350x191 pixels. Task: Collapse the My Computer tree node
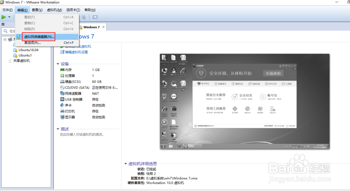click(5, 39)
